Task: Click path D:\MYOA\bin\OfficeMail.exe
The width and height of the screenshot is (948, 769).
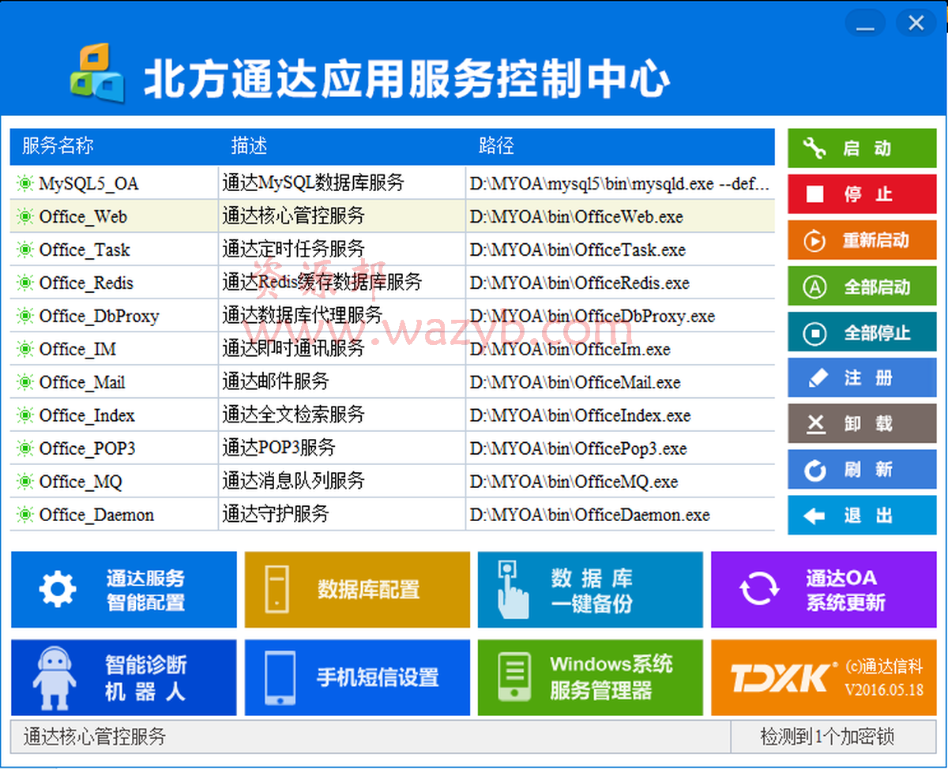Action: pos(575,383)
